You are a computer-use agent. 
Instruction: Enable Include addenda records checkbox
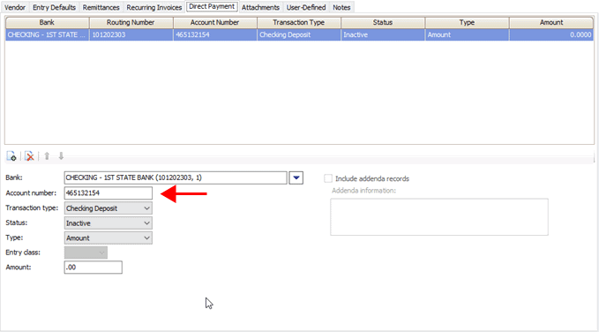coord(328,178)
